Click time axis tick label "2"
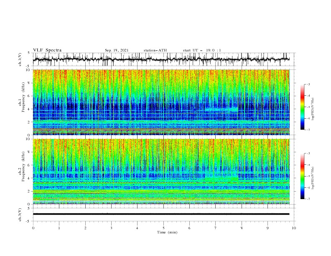This screenshot has height=256, width=331. coord(85,228)
